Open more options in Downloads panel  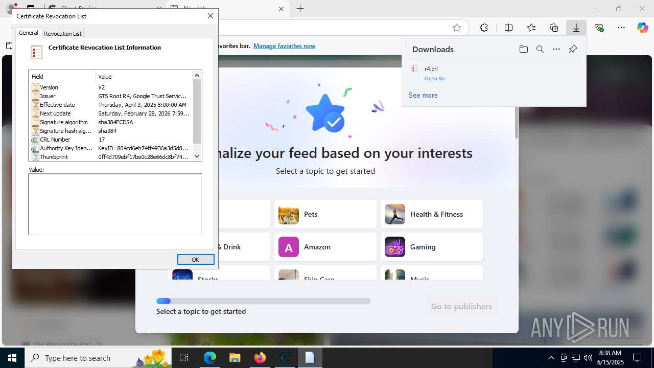(x=556, y=49)
